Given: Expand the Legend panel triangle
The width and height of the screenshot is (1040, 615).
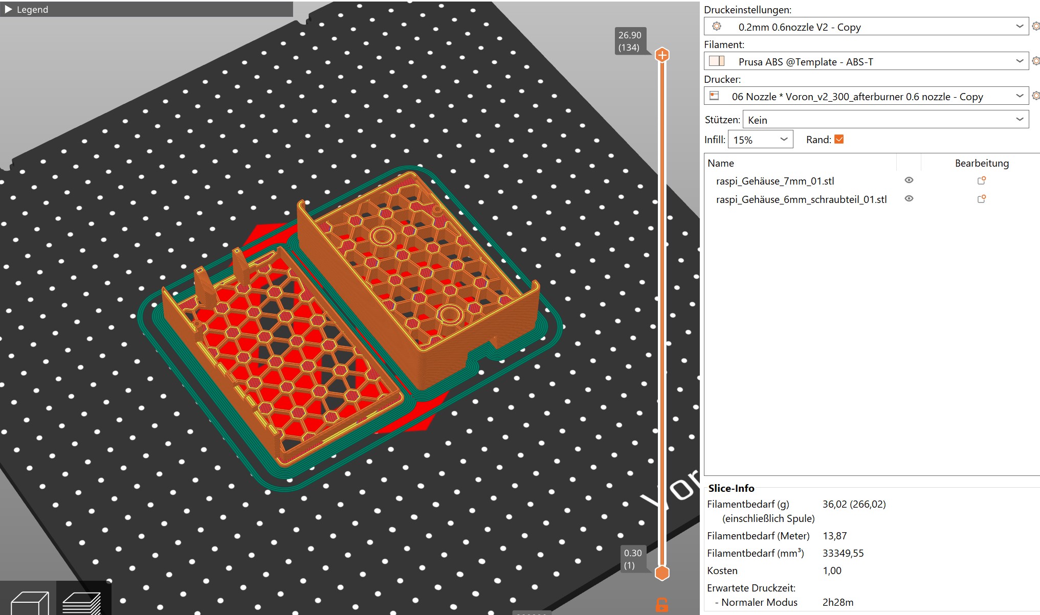Looking at the screenshot, I should click(8, 9).
